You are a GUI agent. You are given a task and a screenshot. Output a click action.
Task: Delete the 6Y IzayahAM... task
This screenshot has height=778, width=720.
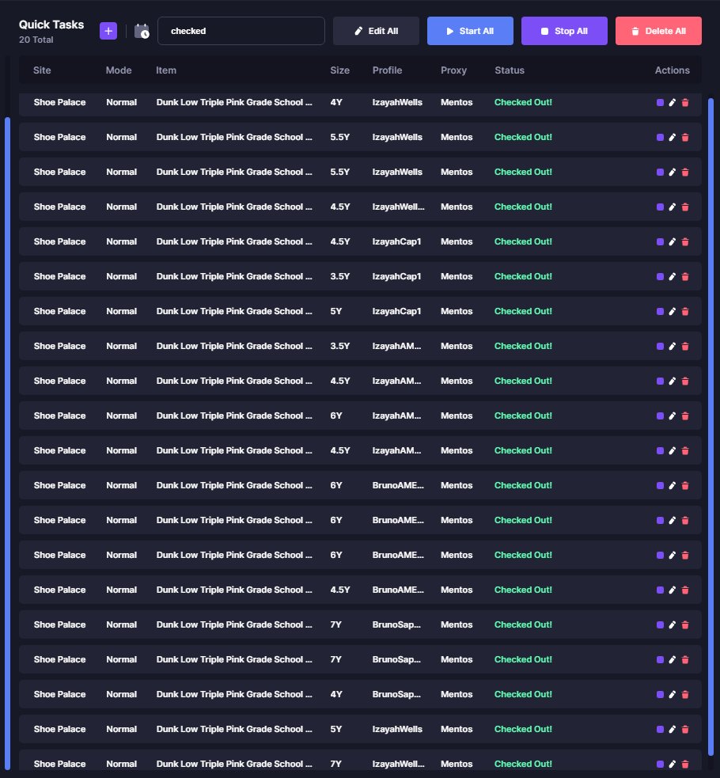coord(685,416)
